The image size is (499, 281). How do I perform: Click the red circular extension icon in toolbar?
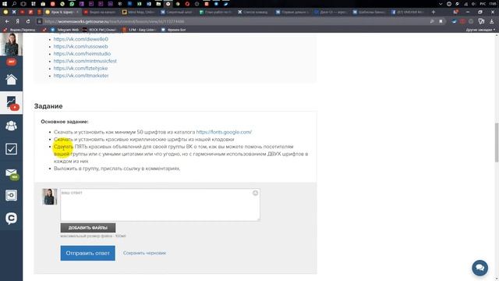[462, 21]
